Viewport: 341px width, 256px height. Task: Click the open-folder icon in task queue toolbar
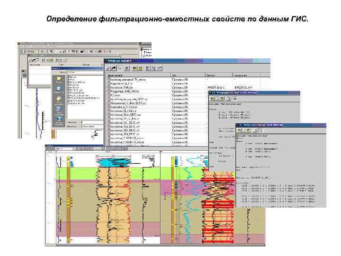point(135,68)
